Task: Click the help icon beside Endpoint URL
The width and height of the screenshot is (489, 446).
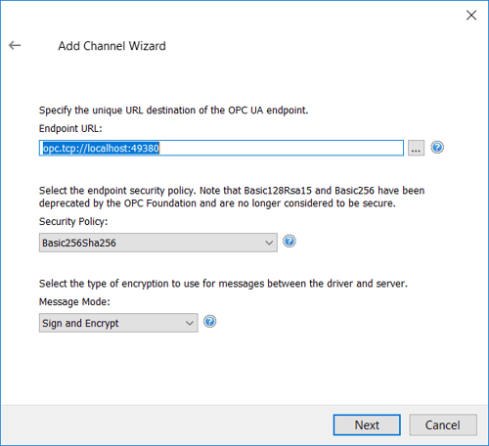Action: [437, 148]
